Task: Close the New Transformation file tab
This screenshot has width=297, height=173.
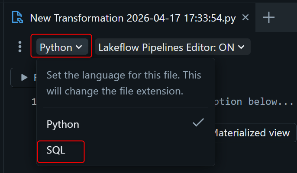Action: click(x=245, y=17)
